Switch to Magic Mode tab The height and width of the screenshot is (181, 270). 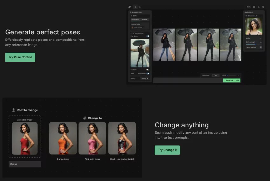pyautogui.click(x=135, y=20)
